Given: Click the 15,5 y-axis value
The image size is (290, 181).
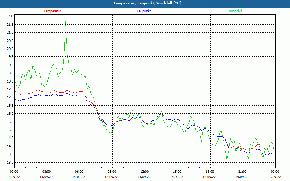Looking at the screenshot, I should 10,122.
